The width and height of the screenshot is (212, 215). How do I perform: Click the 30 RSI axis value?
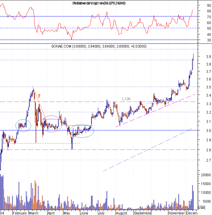209,40
